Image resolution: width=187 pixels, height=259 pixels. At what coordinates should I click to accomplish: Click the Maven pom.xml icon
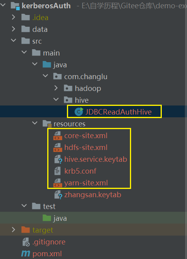(x=26, y=253)
